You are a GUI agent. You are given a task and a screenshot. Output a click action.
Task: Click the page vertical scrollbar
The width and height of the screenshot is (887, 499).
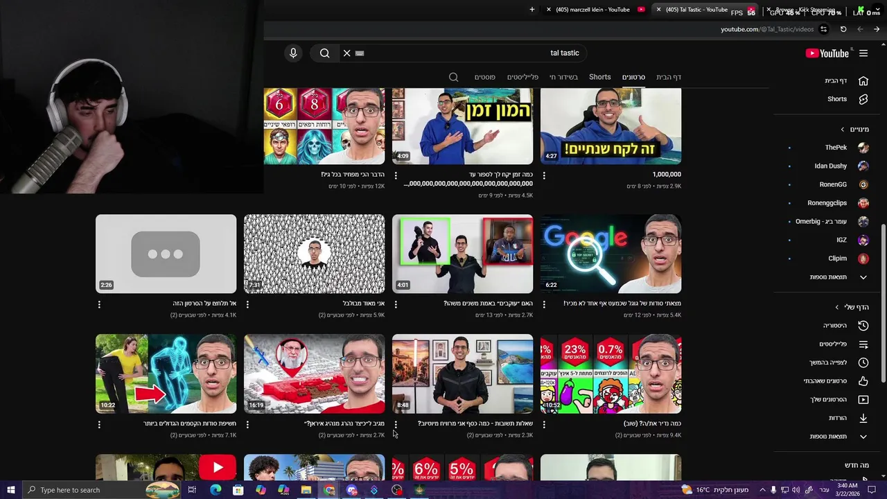point(883,303)
